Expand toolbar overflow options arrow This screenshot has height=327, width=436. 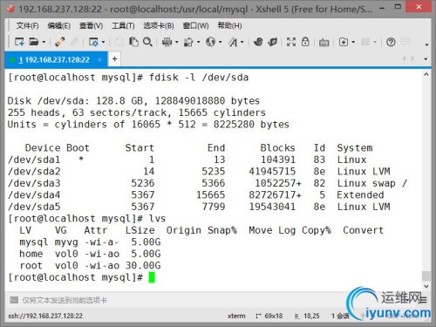[426, 44]
